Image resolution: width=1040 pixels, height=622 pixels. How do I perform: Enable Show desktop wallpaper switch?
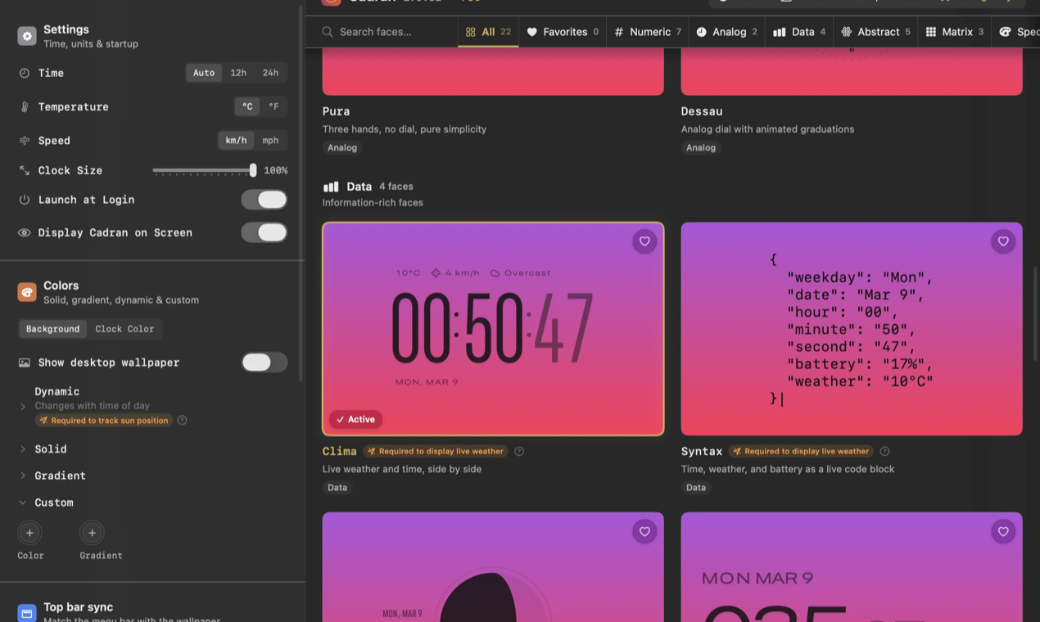pyautogui.click(x=264, y=363)
